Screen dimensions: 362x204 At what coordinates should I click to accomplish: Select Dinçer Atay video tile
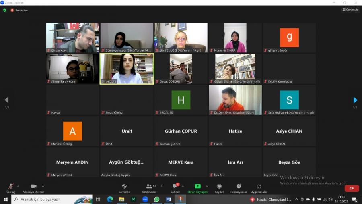[72, 37]
